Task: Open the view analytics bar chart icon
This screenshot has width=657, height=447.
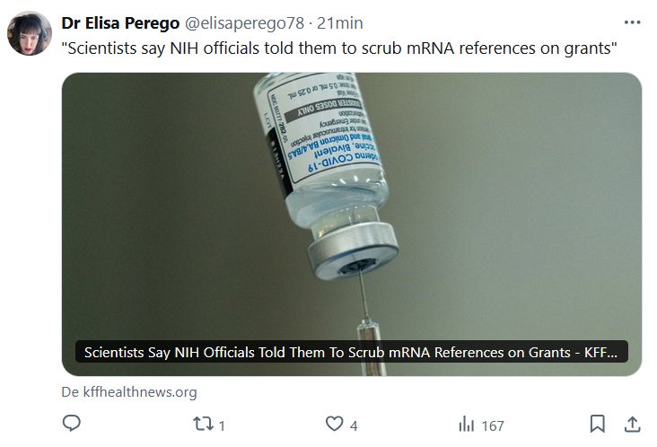Action: point(466,424)
